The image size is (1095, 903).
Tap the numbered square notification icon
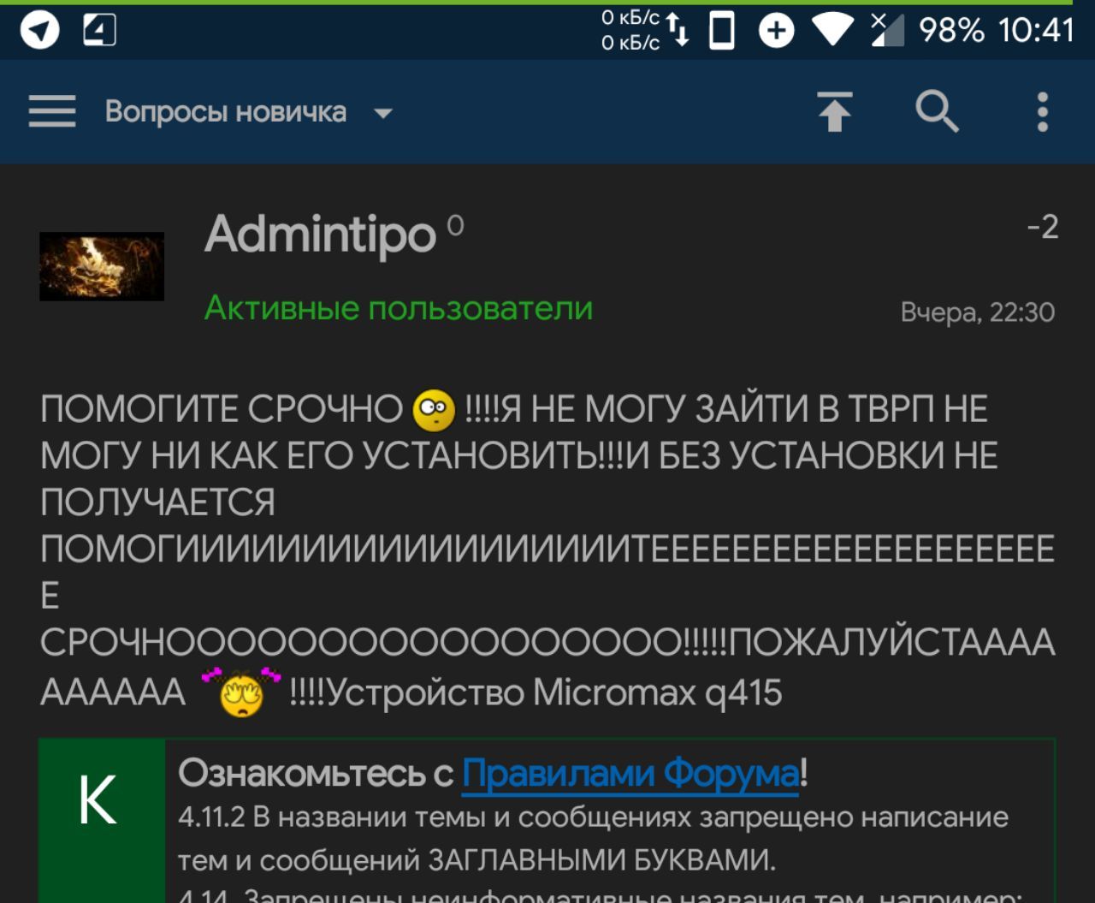99,31
